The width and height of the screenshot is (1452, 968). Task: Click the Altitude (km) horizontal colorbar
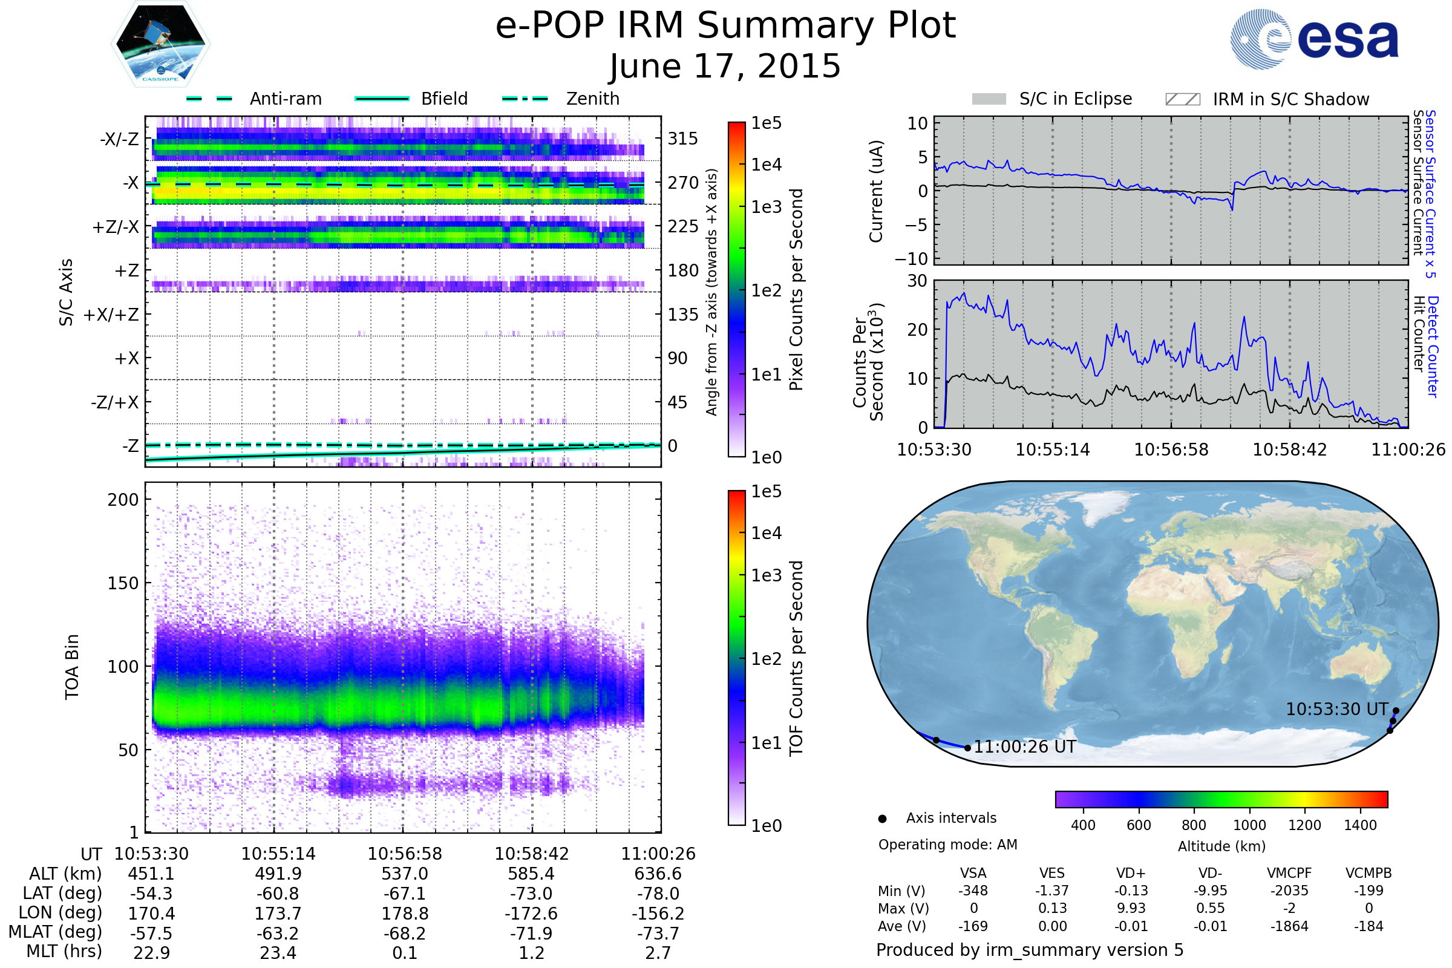tap(1221, 799)
